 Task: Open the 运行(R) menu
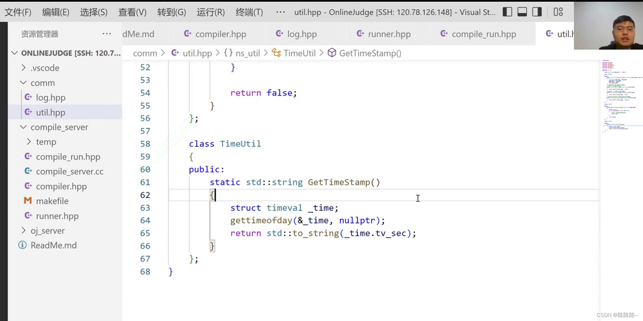211,12
